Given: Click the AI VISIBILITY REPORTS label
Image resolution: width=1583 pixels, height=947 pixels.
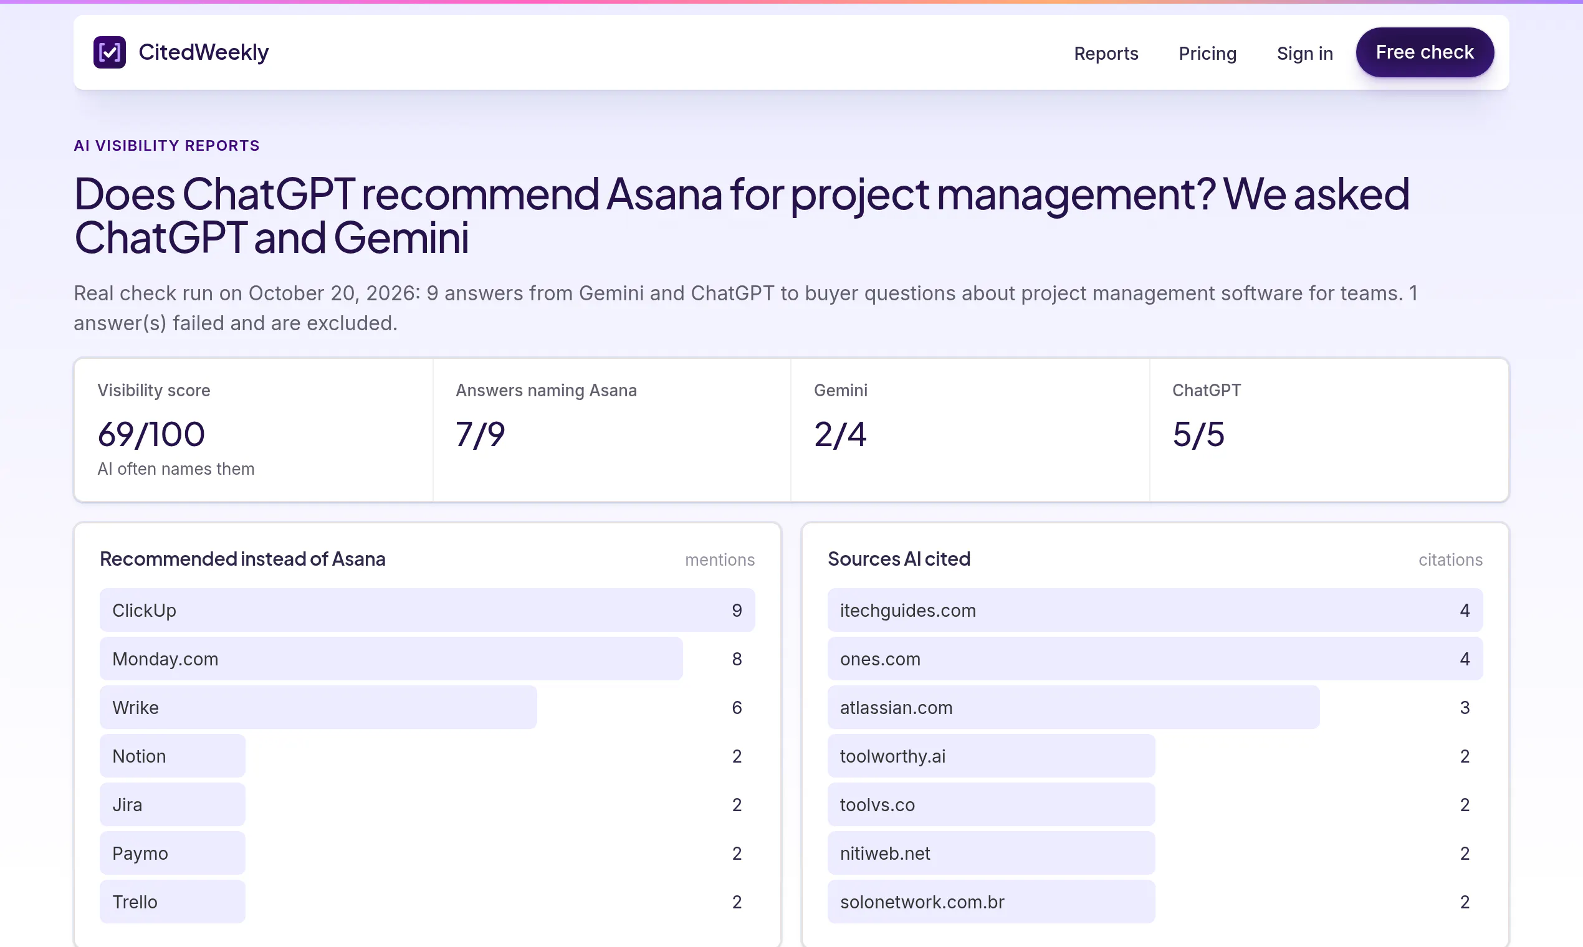Looking at the screenshot, I should [x=166, y=146].
